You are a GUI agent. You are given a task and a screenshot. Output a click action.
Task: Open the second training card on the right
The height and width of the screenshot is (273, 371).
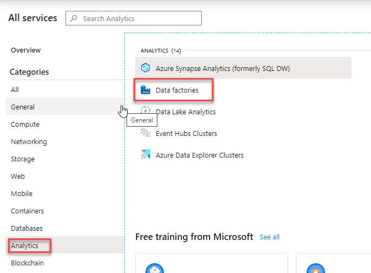334,263
